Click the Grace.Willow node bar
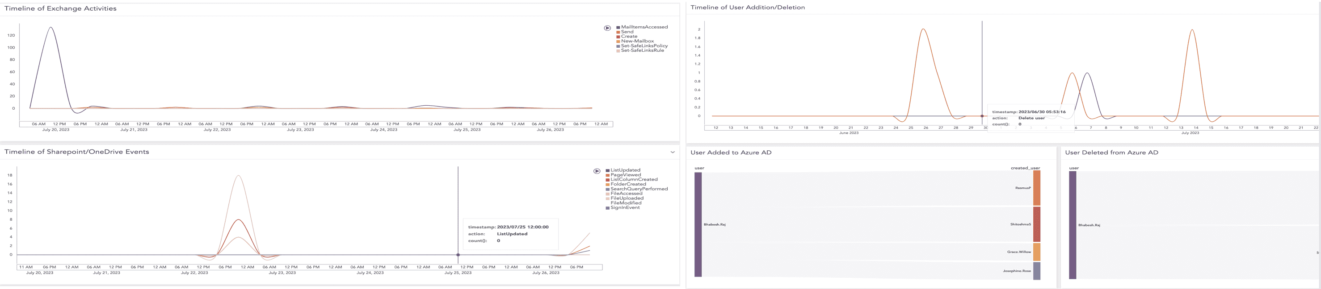 tap(1036, 252)
